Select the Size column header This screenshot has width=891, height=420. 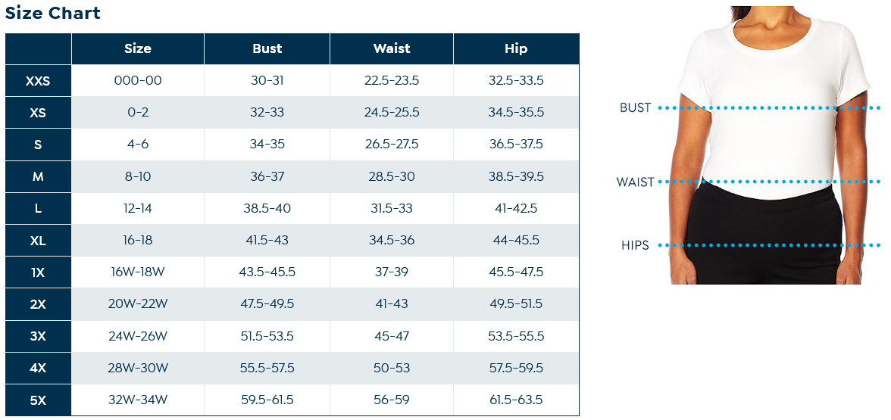(138, 48)
